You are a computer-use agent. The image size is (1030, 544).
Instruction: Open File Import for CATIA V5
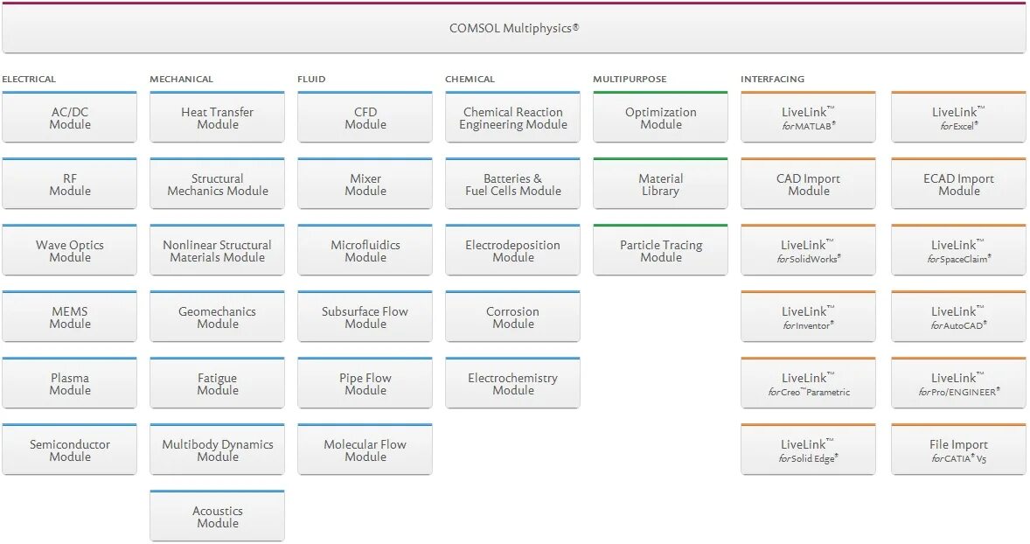click(x=958, y=449)
